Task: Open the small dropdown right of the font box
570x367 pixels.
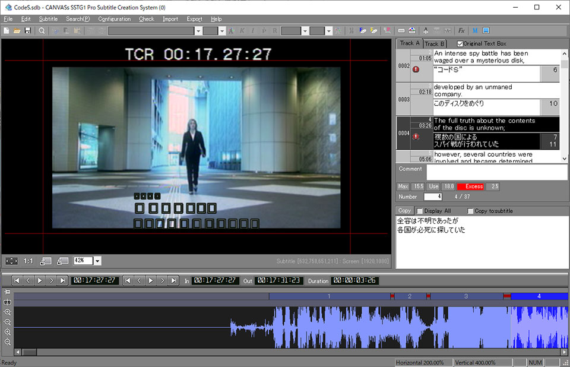Action: pyautogui.click(x=222, y=31)
